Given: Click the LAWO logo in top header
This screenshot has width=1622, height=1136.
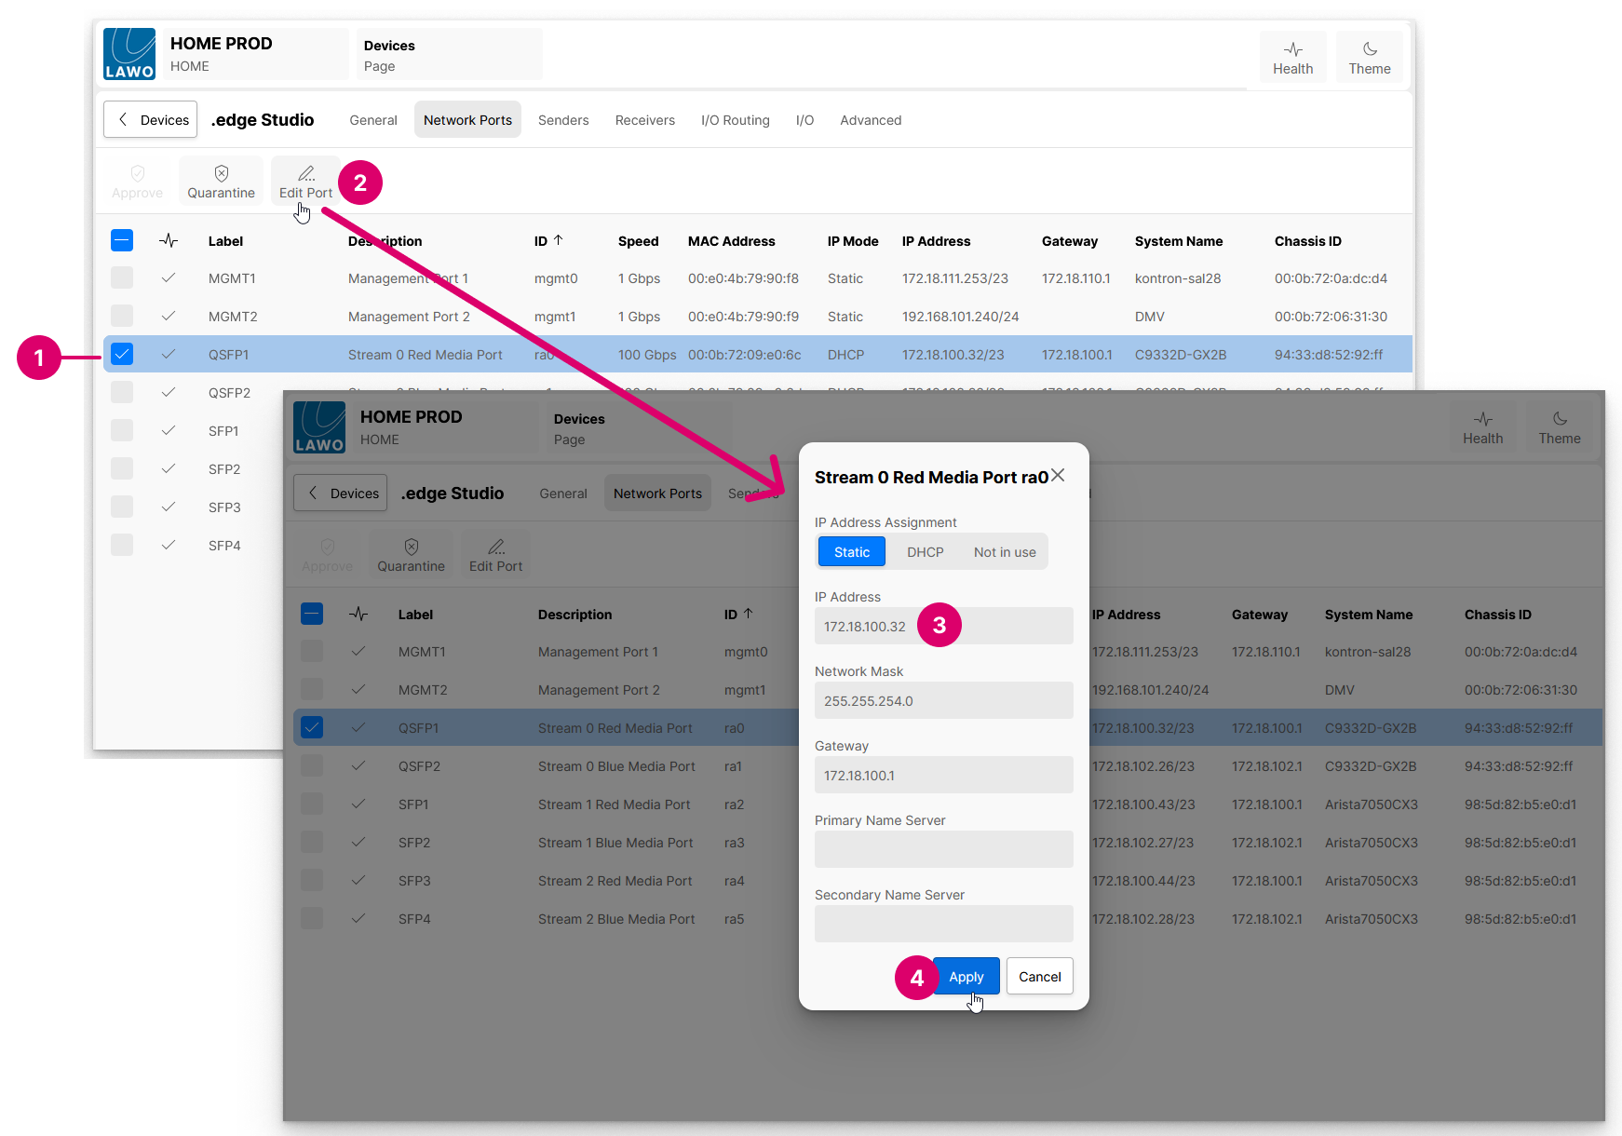Looking at the screenshot, I should [129, 54].
